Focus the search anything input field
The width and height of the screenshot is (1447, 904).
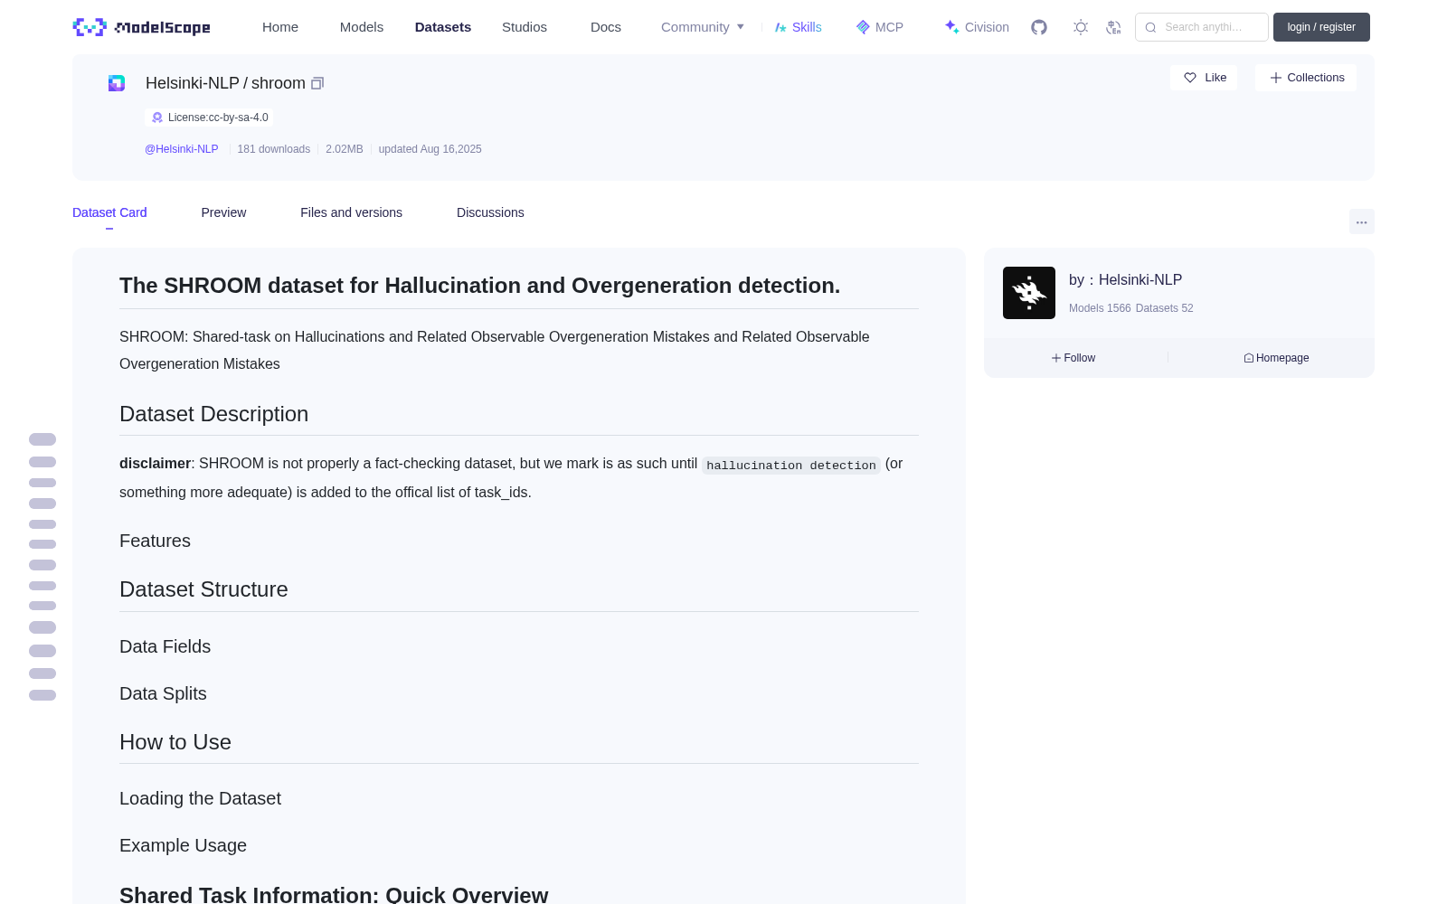tap(1202, 27)
